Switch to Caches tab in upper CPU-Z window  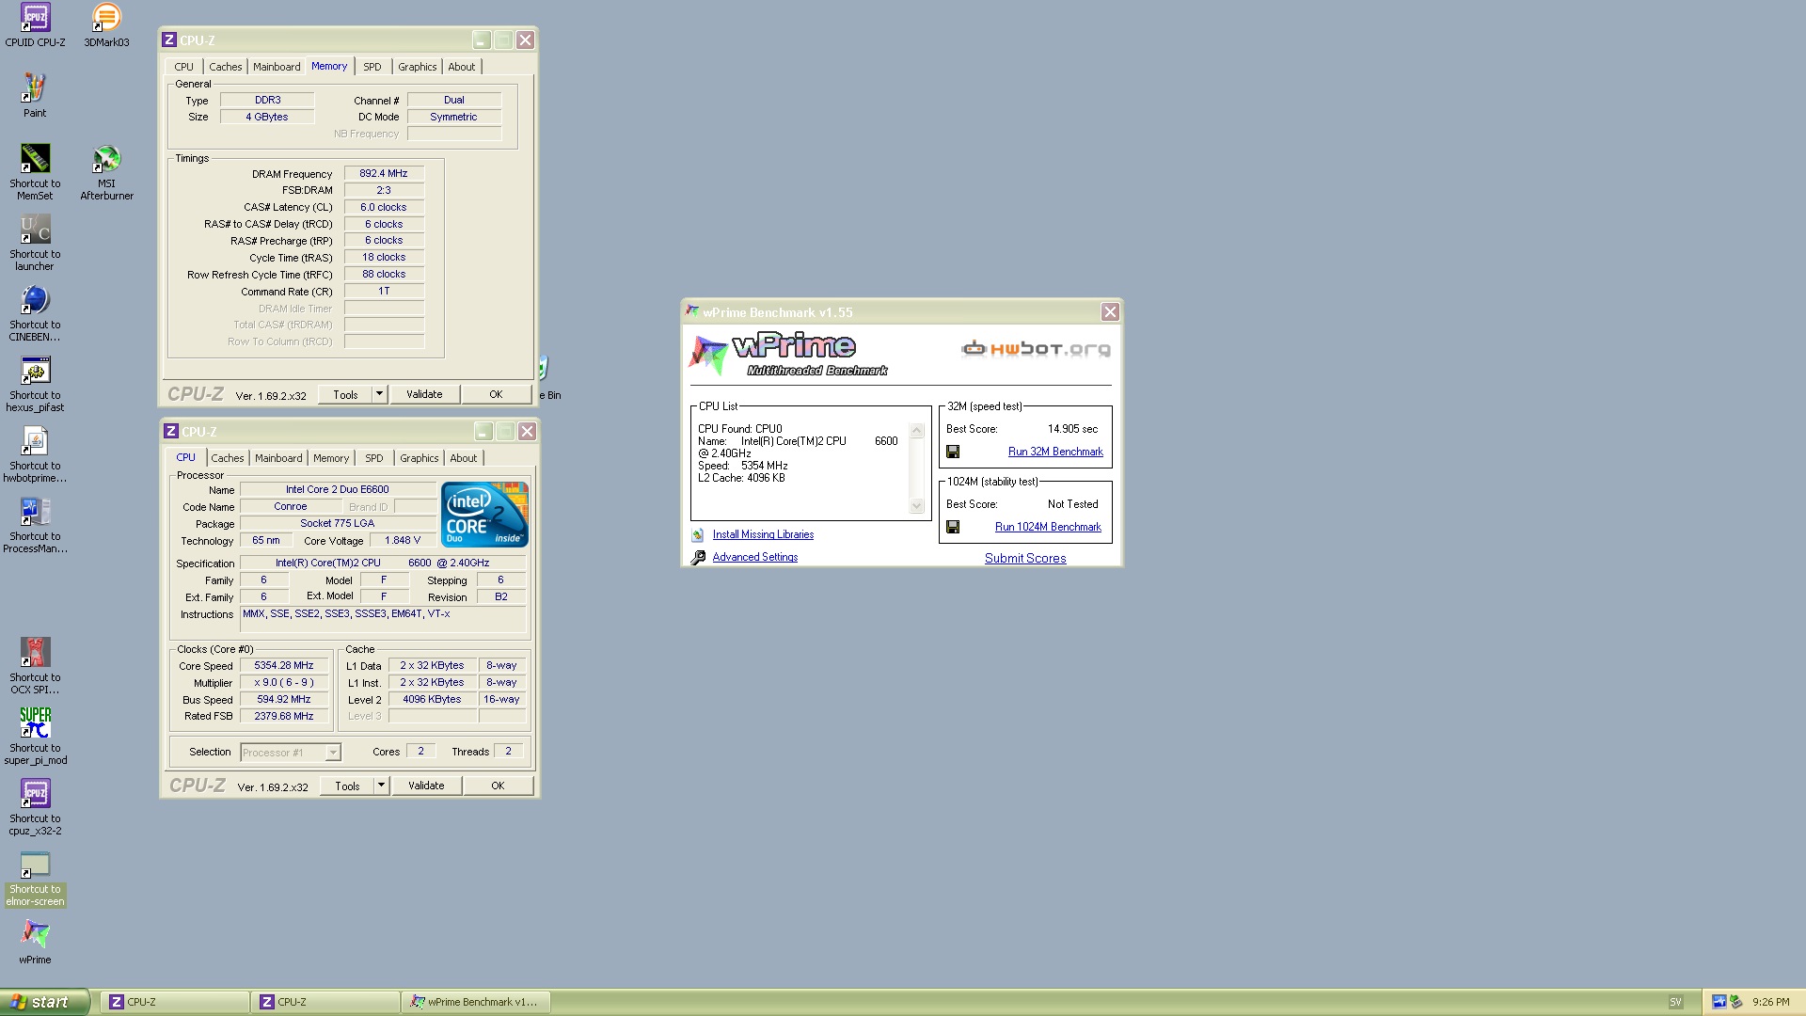pyautogui.click(x=226, y=67)
